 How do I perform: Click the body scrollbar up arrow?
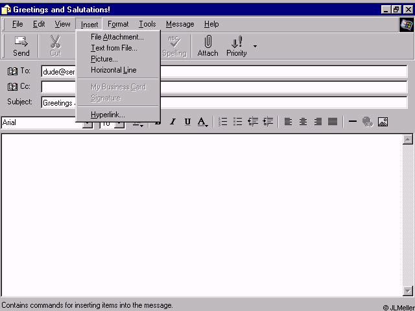click(x=408, y=139)
